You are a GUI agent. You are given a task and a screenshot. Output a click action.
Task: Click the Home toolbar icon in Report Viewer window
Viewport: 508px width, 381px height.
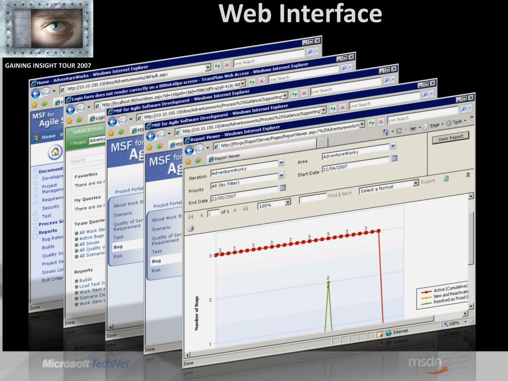(385, 132)
